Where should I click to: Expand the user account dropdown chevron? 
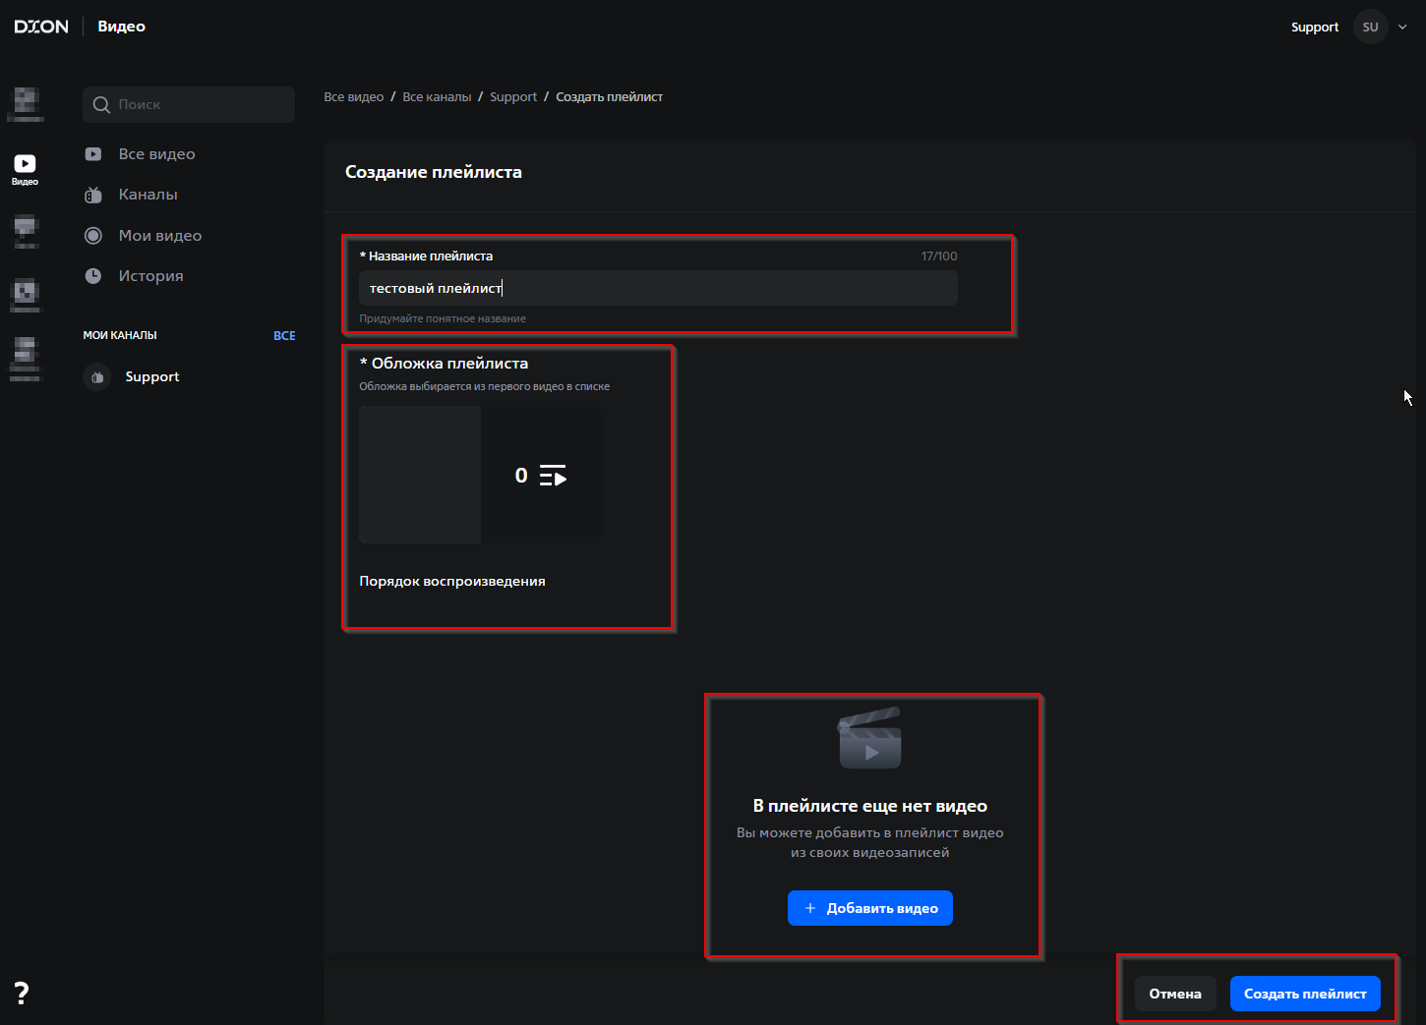pyautogui.click(x=1402, y=28)
